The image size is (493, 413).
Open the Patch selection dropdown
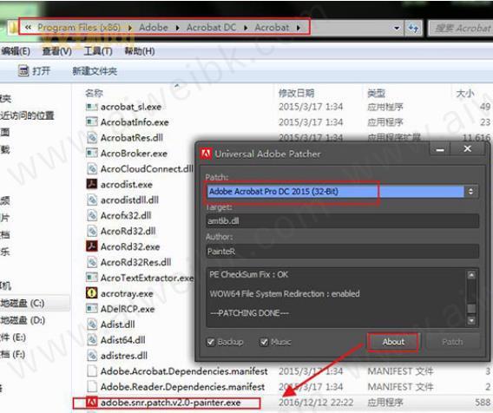click(470, 192)
